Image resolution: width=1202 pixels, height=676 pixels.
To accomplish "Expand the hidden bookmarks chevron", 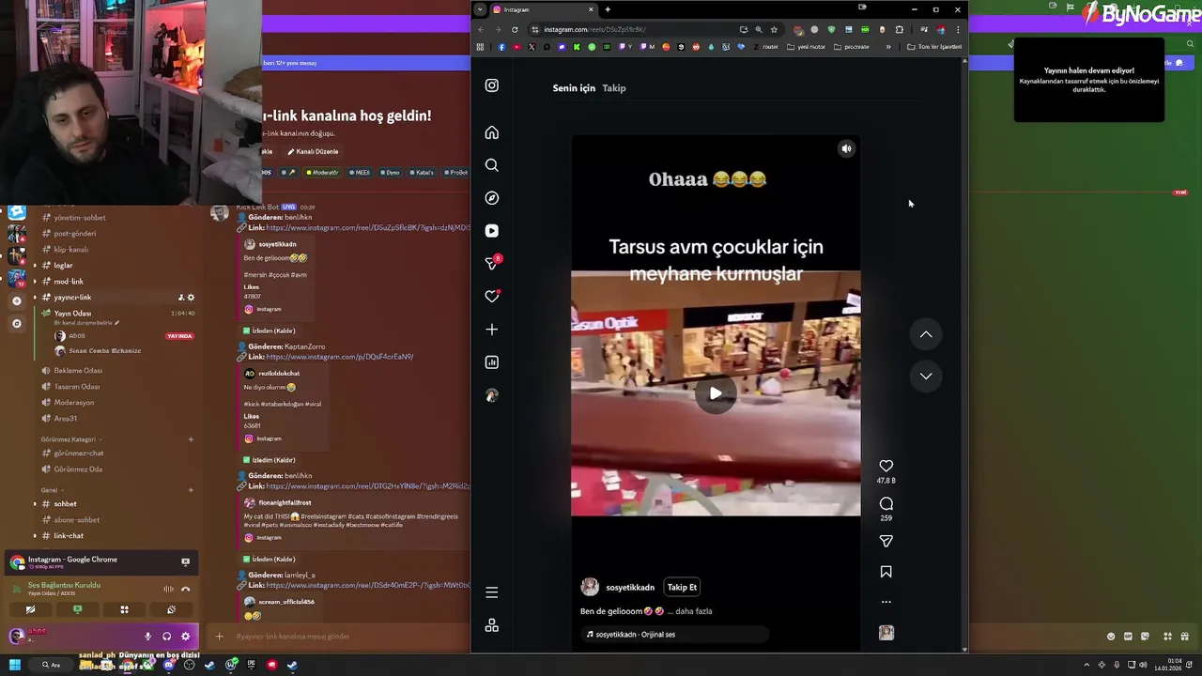I will point(888,47).
